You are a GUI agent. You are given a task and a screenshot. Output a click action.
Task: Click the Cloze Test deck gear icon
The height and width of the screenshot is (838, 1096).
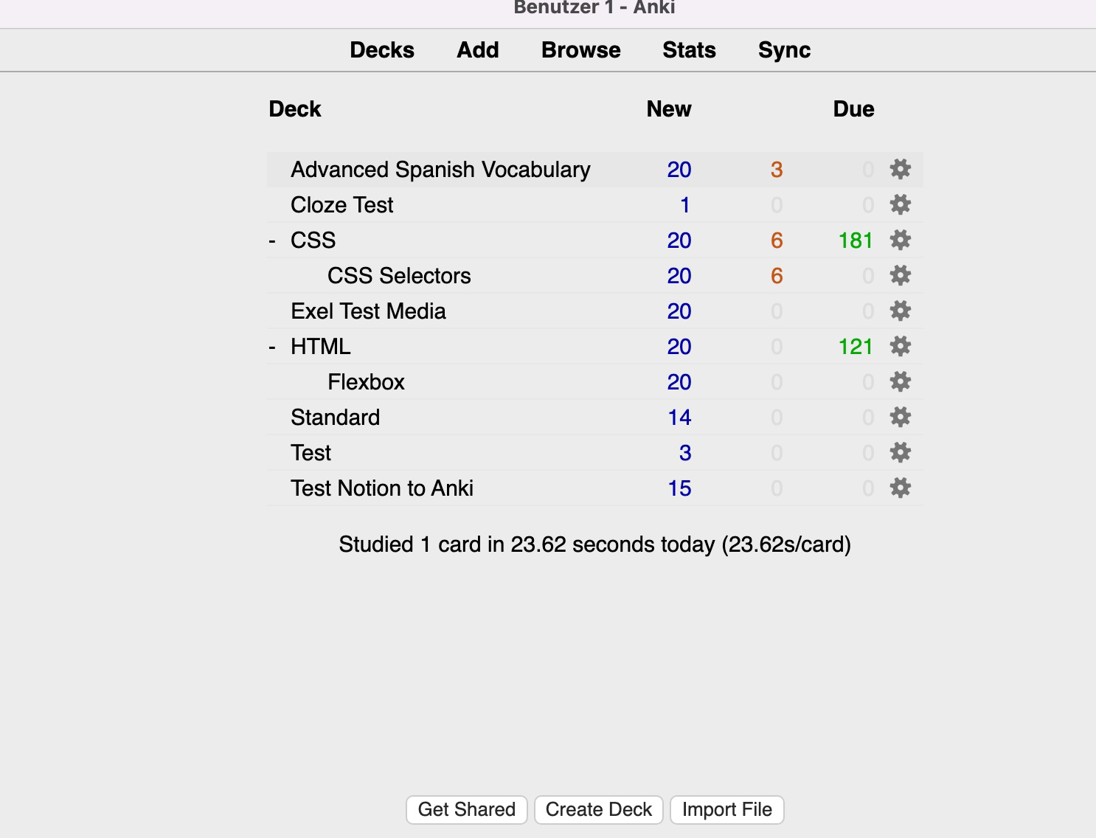(x=899, y=204)
